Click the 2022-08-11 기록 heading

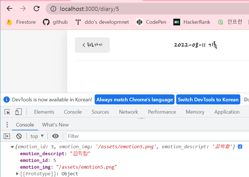[196, 45]
